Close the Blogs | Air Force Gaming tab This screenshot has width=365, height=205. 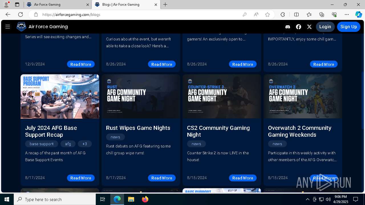click(x=156, y=5)
